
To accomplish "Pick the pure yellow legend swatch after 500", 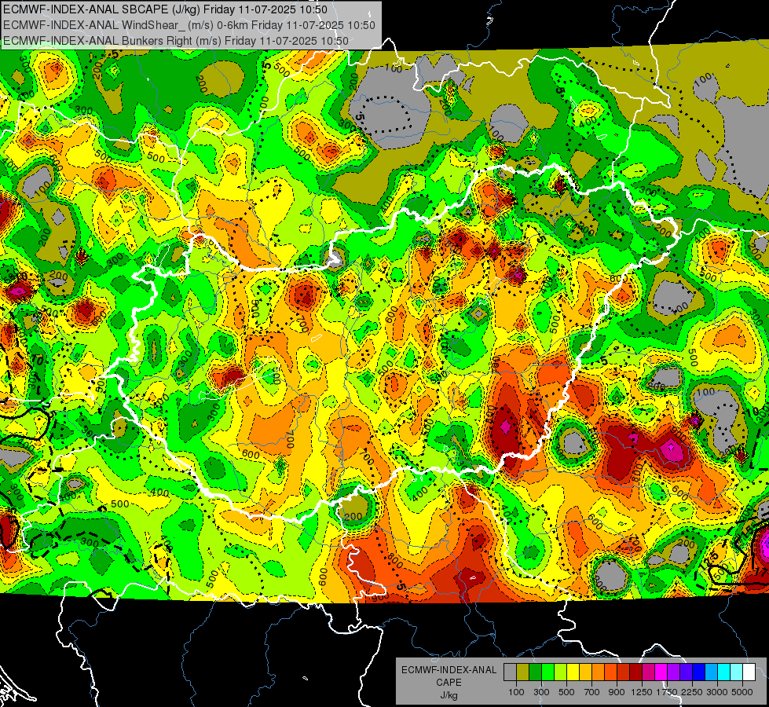I will [x=573, y=672].
